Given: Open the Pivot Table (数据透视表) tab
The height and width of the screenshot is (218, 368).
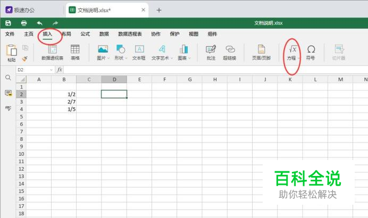Looking at the screenshot, I should pos(130,34).
